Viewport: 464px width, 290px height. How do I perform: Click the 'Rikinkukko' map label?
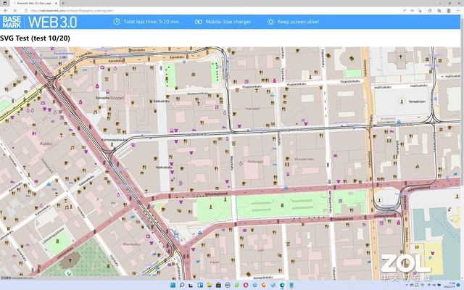[132, 244]
